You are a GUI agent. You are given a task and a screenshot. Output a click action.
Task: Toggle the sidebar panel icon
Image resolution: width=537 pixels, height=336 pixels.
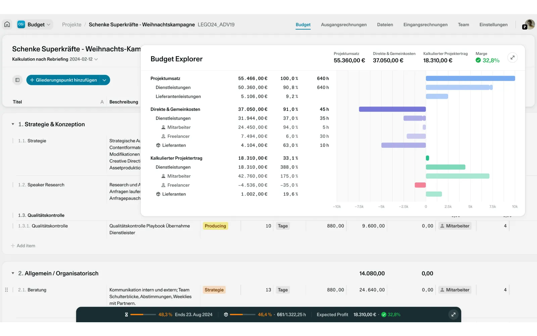(x=17, y=80)
